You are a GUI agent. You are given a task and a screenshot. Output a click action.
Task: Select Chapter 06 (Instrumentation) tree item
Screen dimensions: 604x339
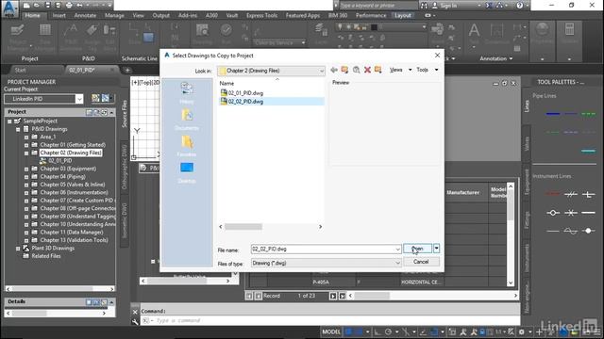(74, 192)
